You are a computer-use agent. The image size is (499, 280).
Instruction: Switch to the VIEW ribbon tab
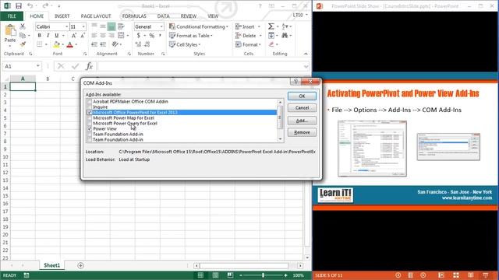pos(213,16)
